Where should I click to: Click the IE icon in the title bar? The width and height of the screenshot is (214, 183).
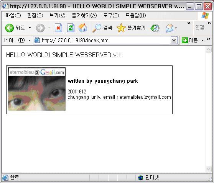pyautogui.click(x=5, y=6)
